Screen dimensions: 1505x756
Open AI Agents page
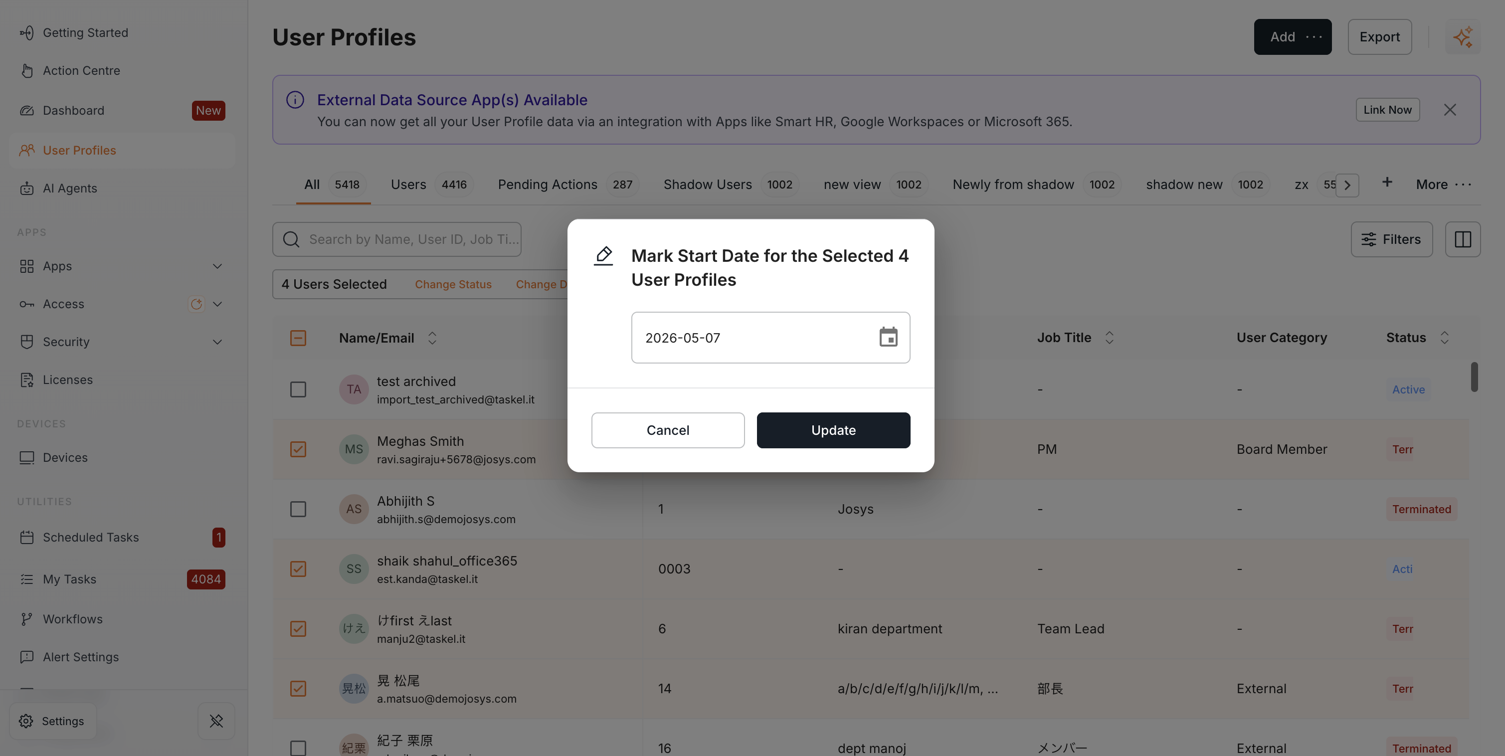69,188
